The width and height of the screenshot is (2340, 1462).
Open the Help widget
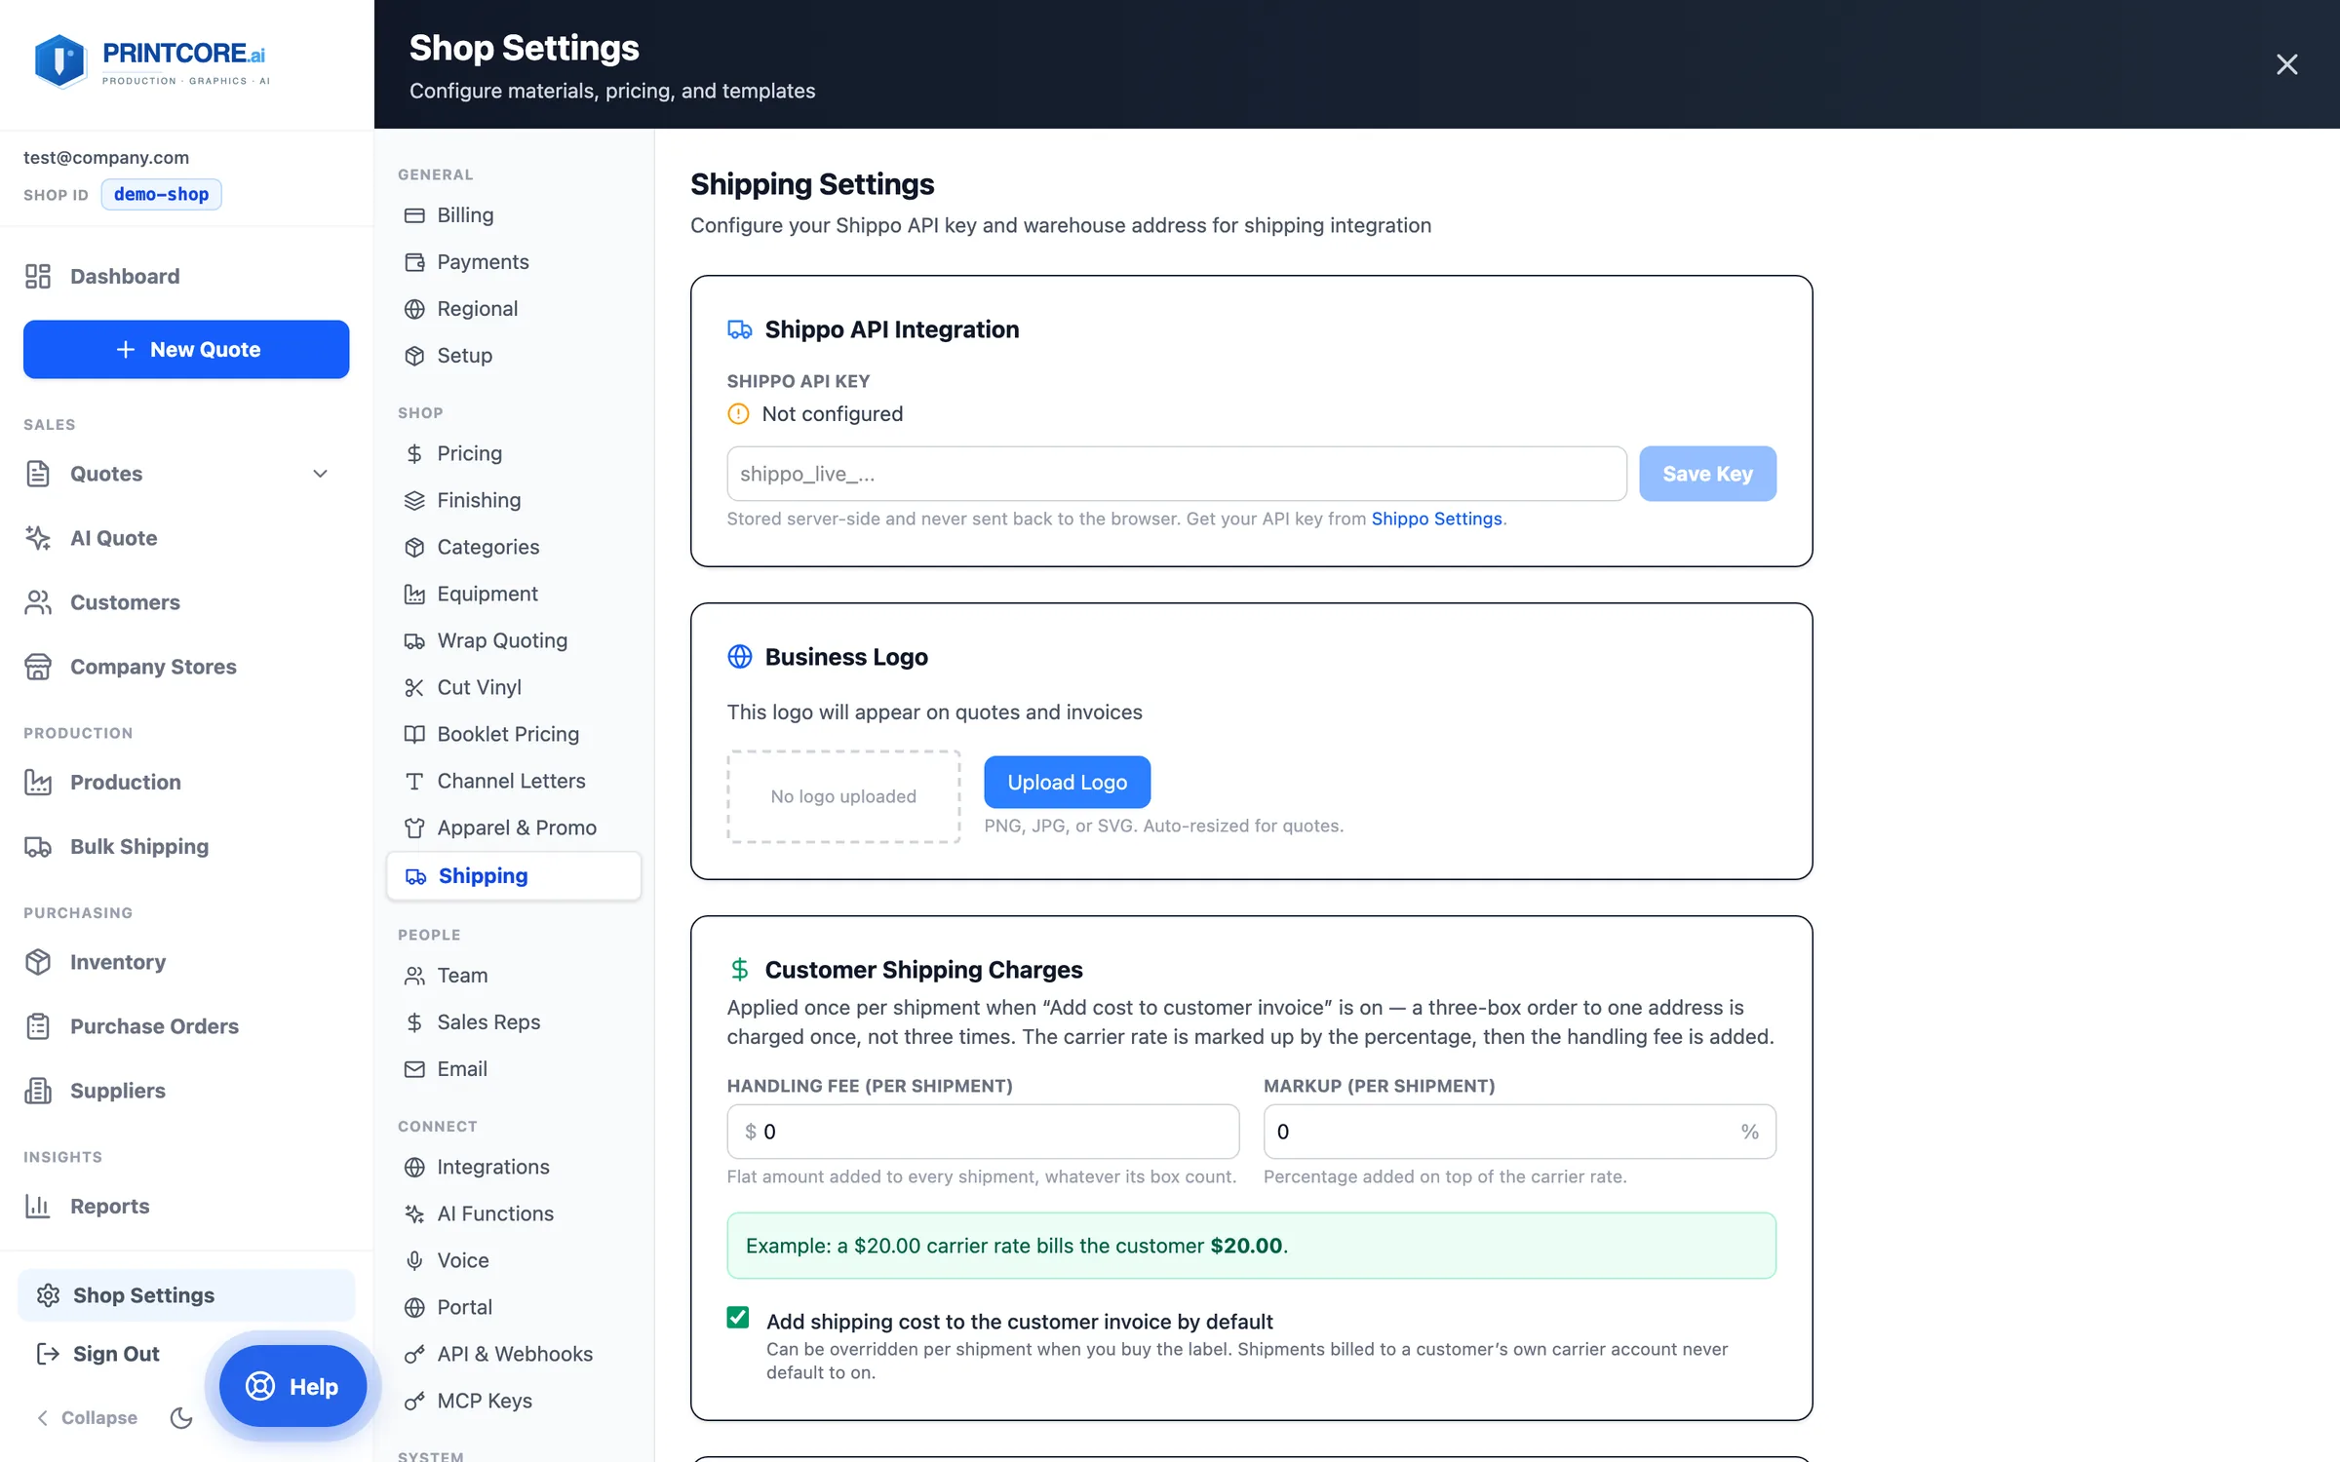[292, 1386]
